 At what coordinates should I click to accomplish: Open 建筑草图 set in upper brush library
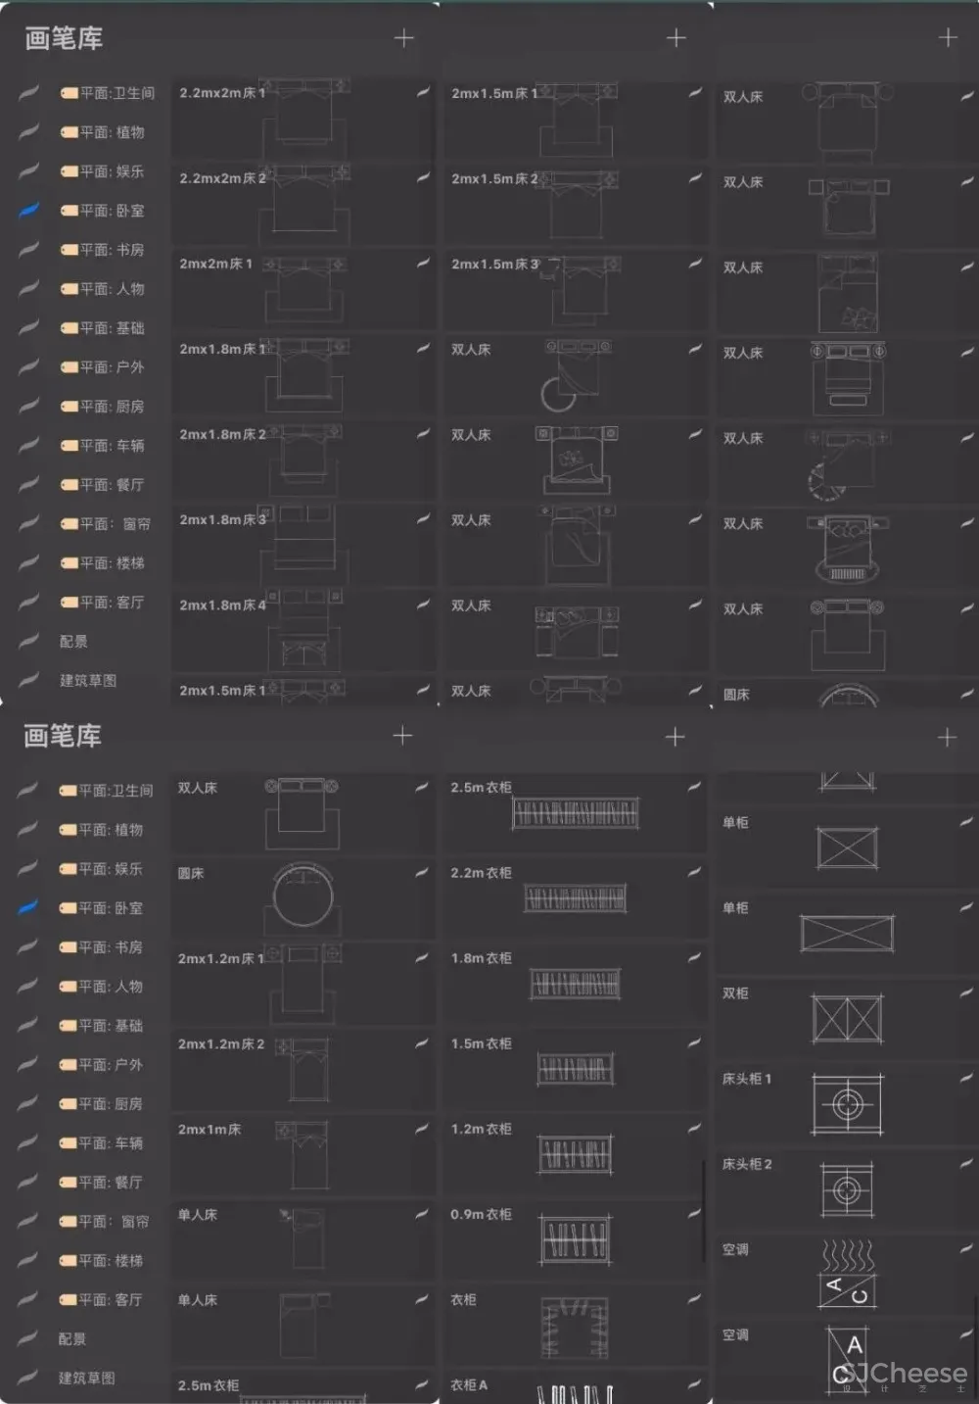88,680
